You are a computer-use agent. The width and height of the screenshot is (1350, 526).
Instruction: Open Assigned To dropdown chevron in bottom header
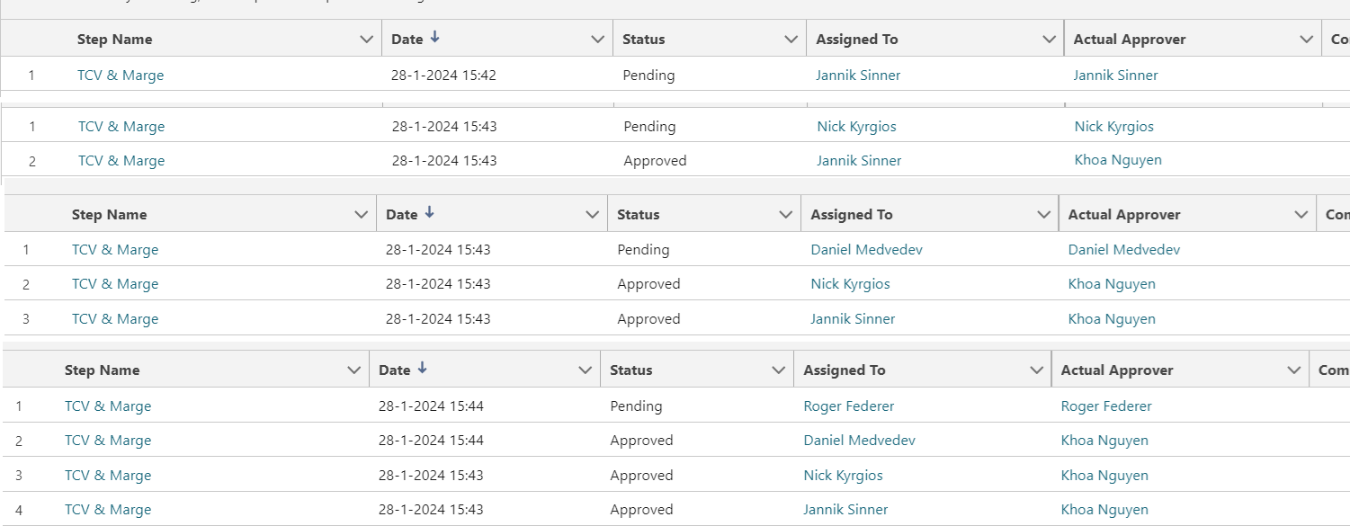[1036, 370]
